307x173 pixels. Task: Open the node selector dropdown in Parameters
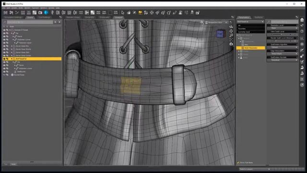pyautogui.click(x=250, y=22)
